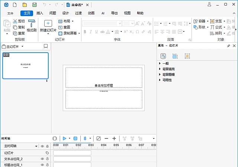The height and width of the screenshot is (167, 238).
Task: Activate the 格式刷 format painter
Action: pos(32,26)
